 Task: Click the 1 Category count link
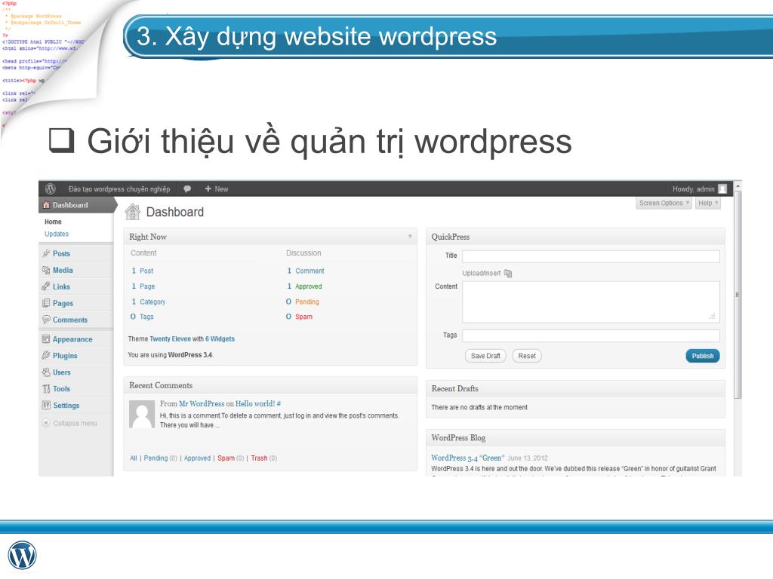click(149, 302)
